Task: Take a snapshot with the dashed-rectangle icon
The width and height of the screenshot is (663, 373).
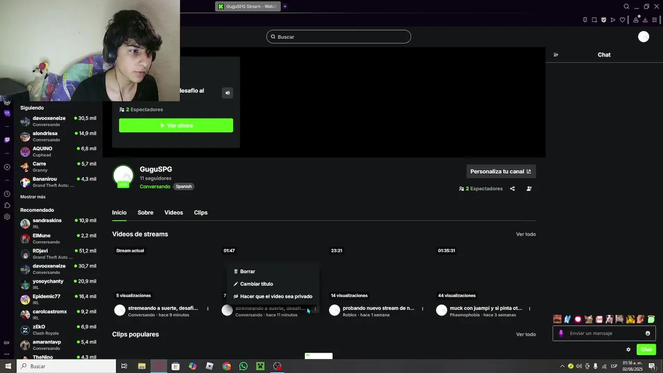Action: pyautogui.click(x=594, y=20)
